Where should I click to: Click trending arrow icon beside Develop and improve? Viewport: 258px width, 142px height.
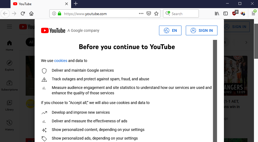[44, 113]
